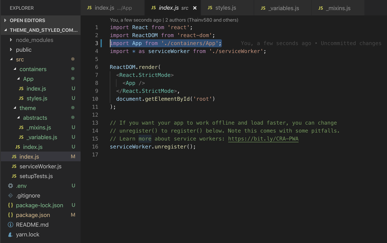Click the JS icon next to setupTests.js

coord(14,176)
